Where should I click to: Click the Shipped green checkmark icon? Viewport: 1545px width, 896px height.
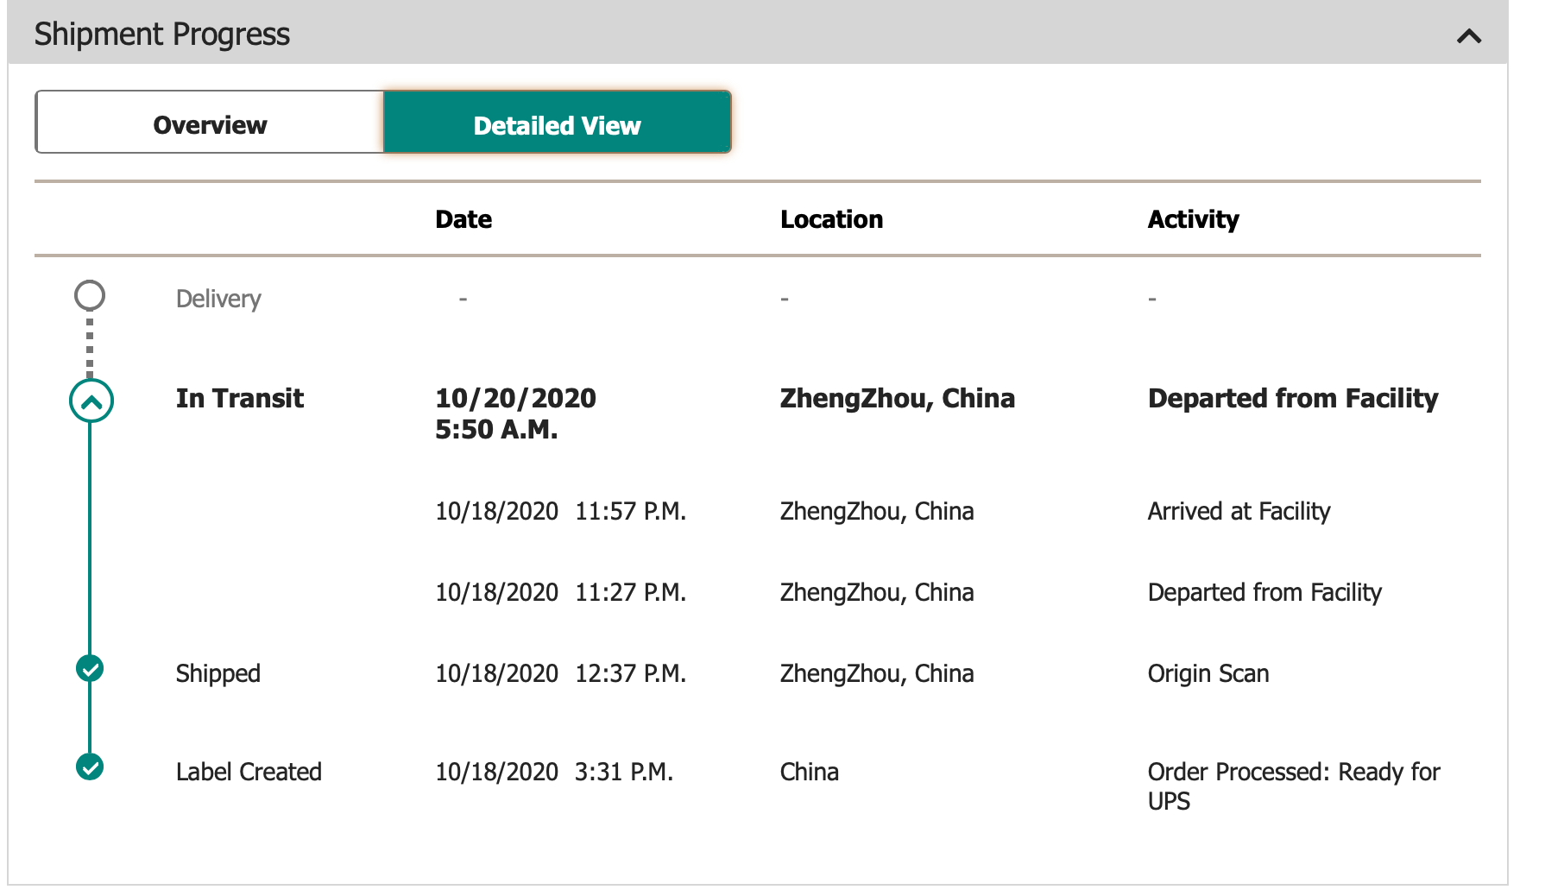[90, 668]
